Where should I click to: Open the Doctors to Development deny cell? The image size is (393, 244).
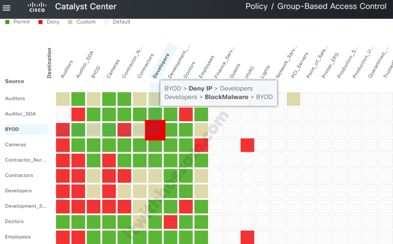pos(170,222)
